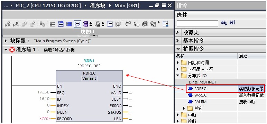
Task: Click the monitoring icon at toolbar end
Action: (165, 24)
